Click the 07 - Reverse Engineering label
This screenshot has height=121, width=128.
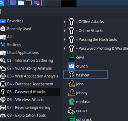tap(29, 108)
